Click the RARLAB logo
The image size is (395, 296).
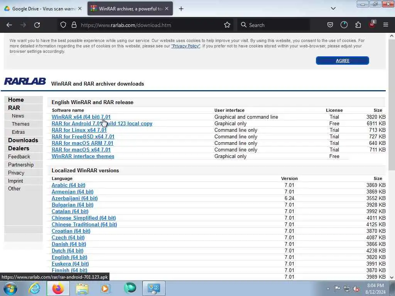pos(25,81)
